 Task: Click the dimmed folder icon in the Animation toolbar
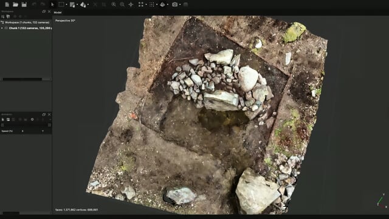[x=26, y=119]
